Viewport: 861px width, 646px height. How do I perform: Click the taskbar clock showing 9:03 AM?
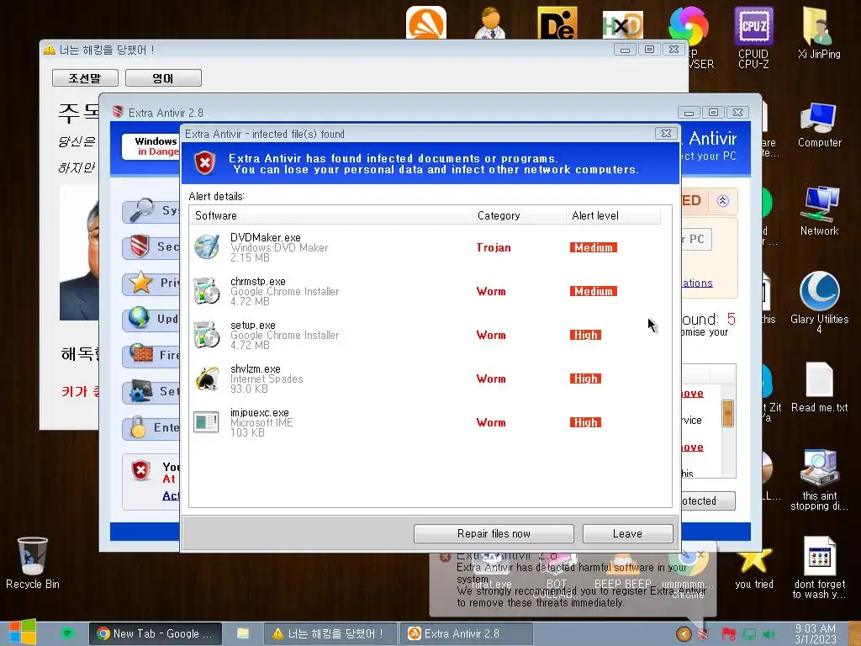tap(816, 633)
